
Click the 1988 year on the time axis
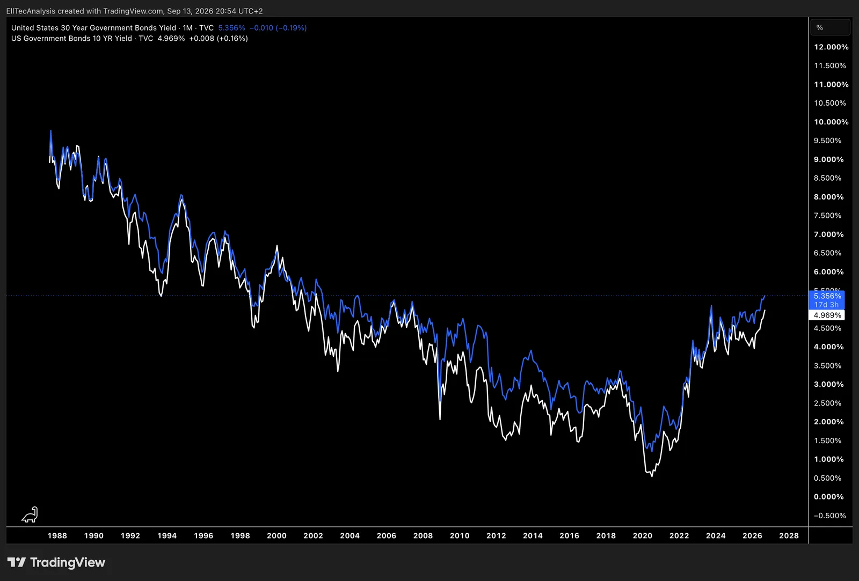(x=57, y=535)
